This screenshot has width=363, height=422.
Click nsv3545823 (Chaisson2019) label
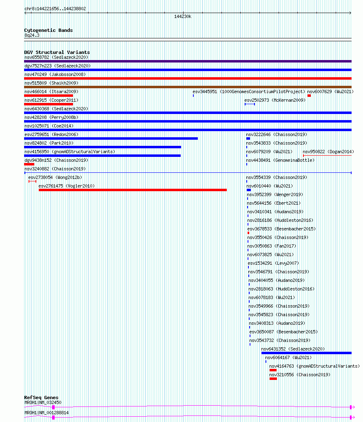tap(279, 315)
